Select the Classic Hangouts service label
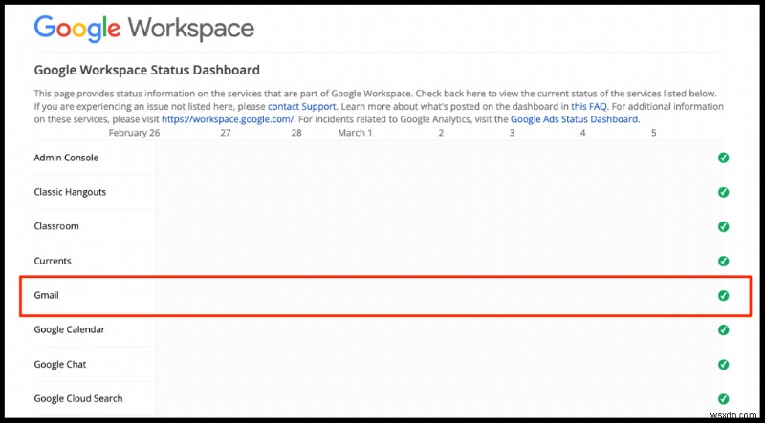This screenshot has width=765, height=423. (x=70, y=192)
